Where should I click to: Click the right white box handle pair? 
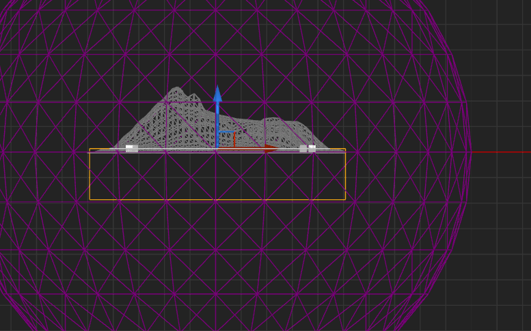click(x=308, y=148)
